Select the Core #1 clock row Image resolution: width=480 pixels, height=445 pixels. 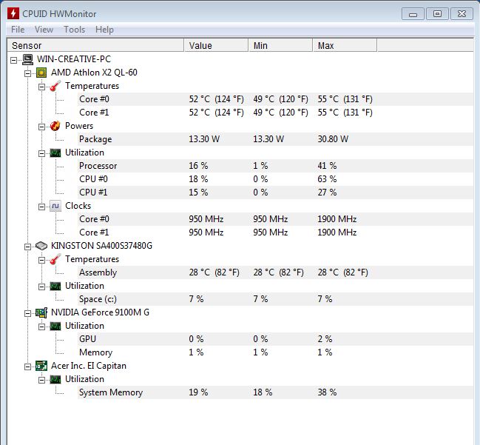click(275, 232)
